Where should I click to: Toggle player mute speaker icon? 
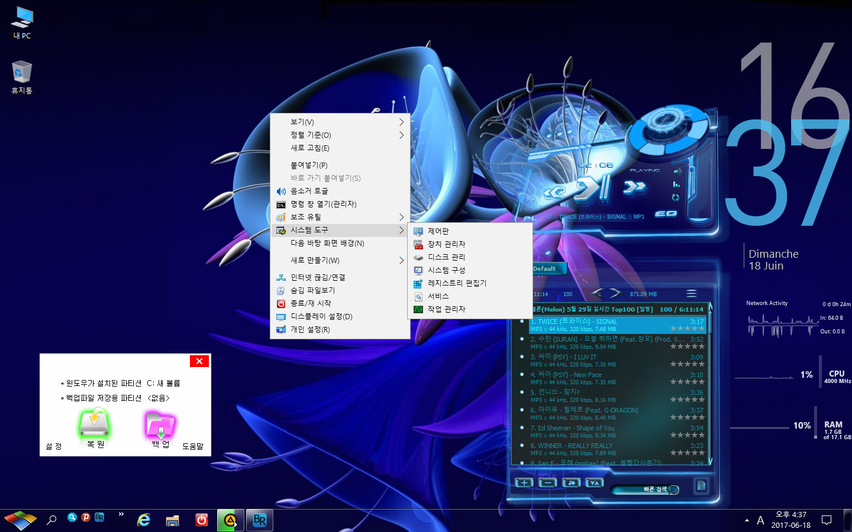(677, 171)
